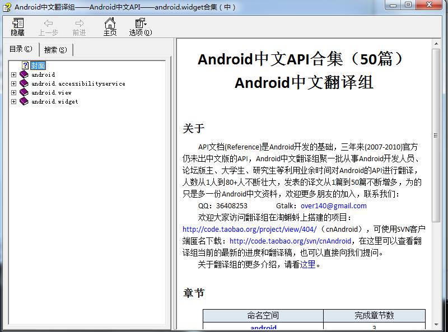The image size is (448, 332).
Task: Select the android.widget tree item label
Action: coord(54,101)
